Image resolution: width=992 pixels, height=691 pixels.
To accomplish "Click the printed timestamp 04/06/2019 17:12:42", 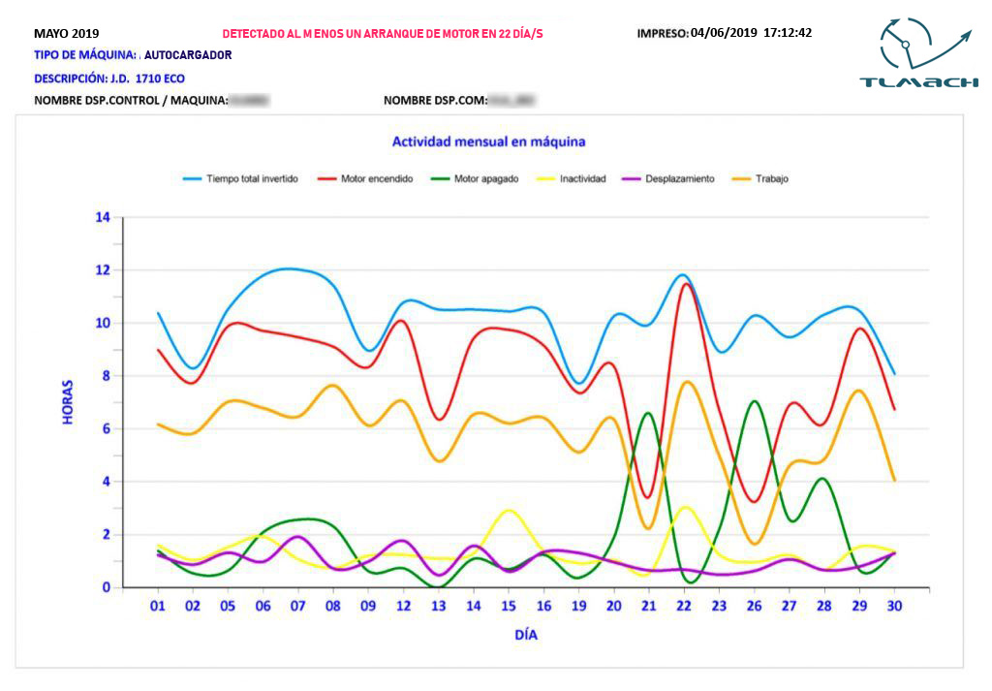I will (751, 33).
